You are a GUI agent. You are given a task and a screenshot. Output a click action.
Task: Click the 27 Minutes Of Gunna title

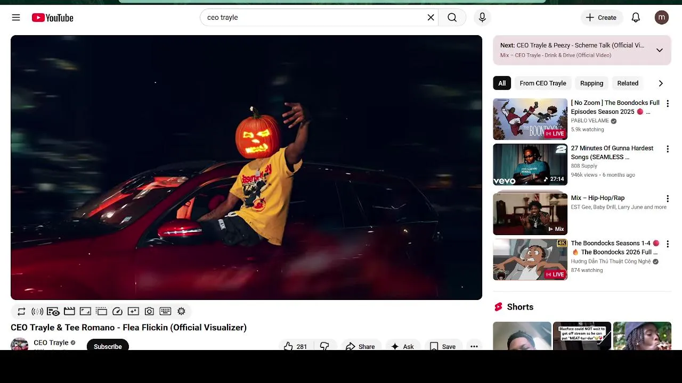(x=612, y=153)
